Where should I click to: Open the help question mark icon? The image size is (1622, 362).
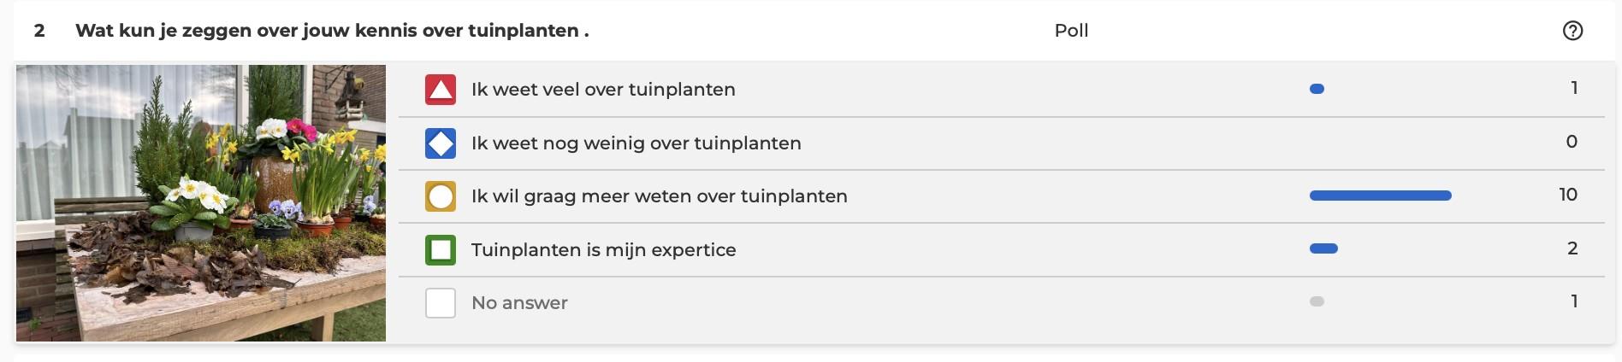(x=1572, y=31)
